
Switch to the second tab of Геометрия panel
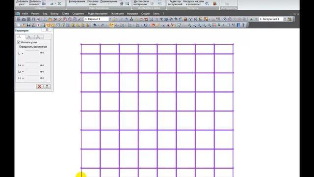point(30,37)
